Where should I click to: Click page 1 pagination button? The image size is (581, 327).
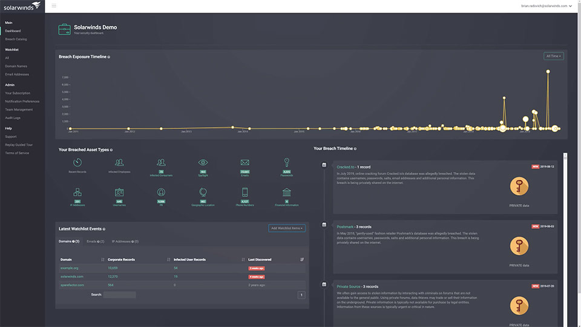tap(301, 295)
